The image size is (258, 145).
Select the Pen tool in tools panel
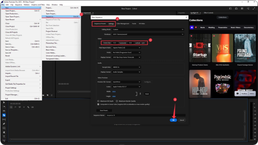(4, 124)
